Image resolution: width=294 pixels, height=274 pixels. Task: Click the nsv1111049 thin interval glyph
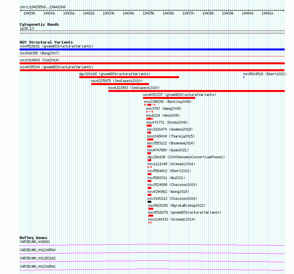[x=150, y=167]
